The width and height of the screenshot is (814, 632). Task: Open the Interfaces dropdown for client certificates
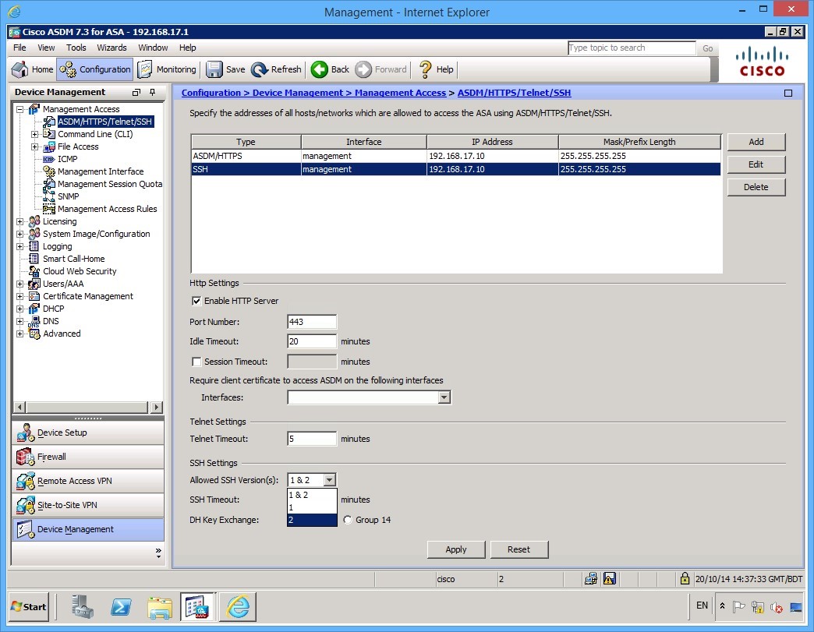point(444,397)
